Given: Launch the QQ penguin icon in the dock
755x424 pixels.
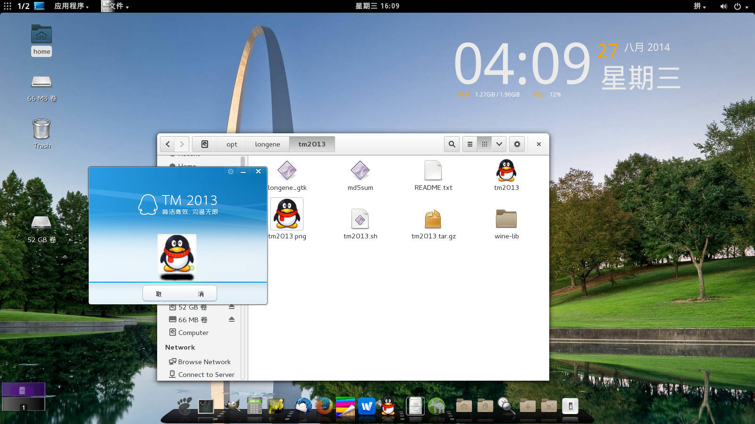Looking at the screenshot, I should pos(388,406).
